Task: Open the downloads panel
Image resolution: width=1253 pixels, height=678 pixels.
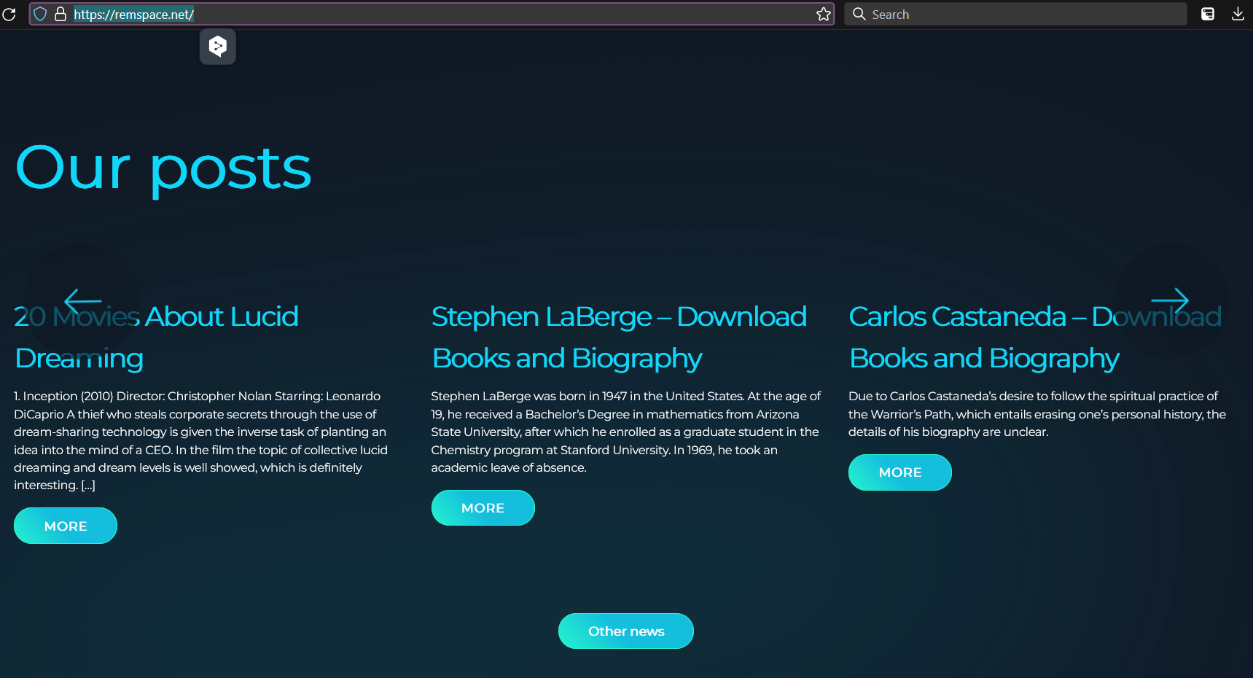Action: 1237,14
